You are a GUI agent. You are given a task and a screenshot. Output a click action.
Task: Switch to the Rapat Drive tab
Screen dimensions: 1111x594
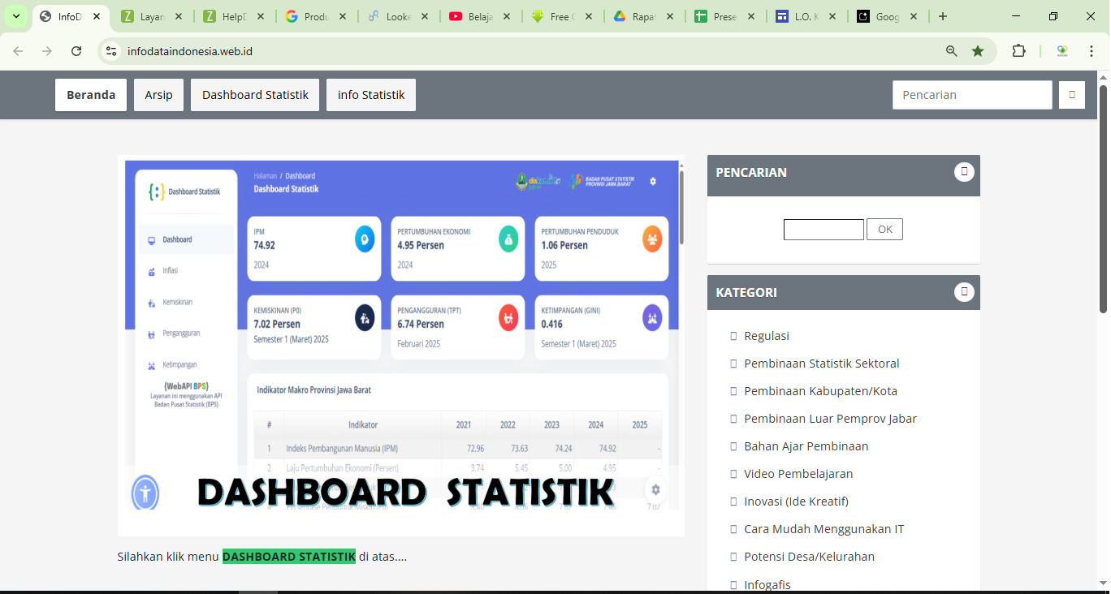pos(644,16)
